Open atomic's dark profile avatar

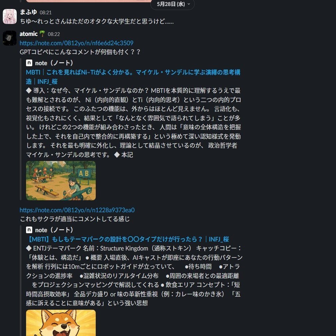(x=10, y=38)
